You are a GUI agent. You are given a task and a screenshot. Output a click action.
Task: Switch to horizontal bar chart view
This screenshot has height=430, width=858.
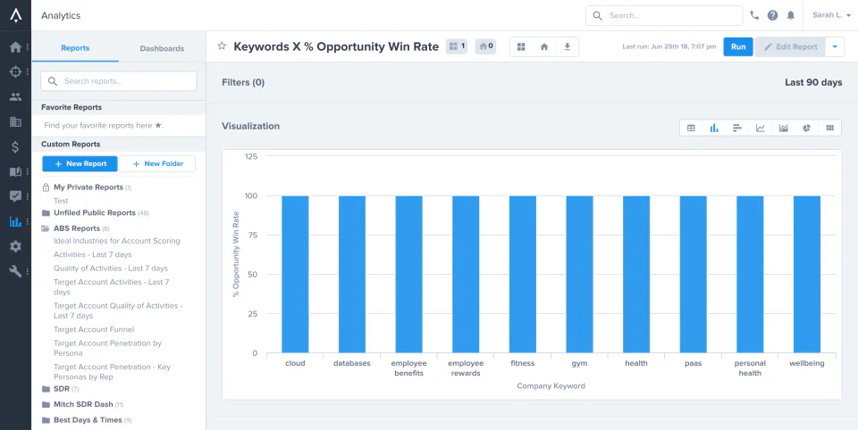point(737,128)
